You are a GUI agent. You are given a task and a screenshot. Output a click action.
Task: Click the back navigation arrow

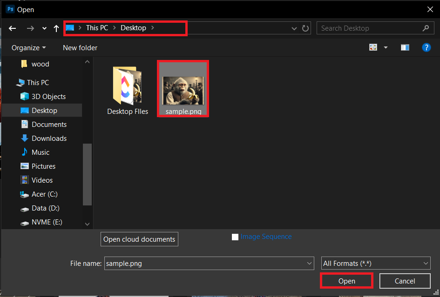(x=12, y=28)
